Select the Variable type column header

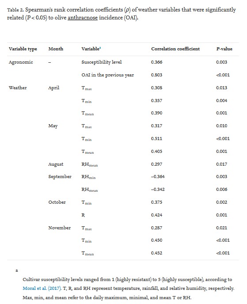[23, 49]
